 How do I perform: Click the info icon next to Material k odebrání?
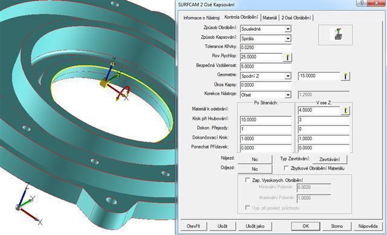pos(345,110)
